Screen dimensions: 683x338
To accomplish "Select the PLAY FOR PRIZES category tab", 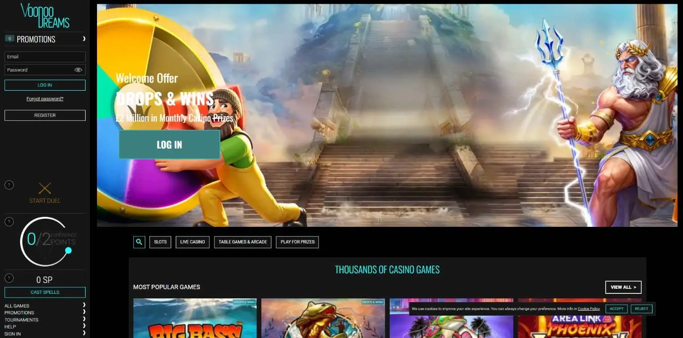I will click(297, 242).
